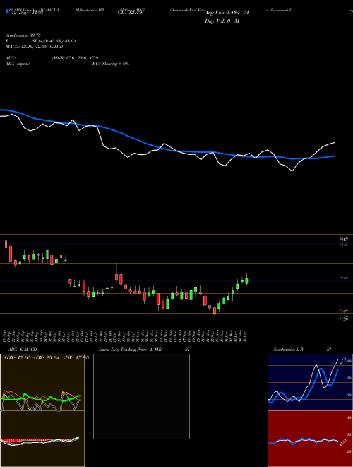This screenshot has height=467, width=353.
Task: Click the long-wick red candle near the low
Action: [x=205, y=308]
